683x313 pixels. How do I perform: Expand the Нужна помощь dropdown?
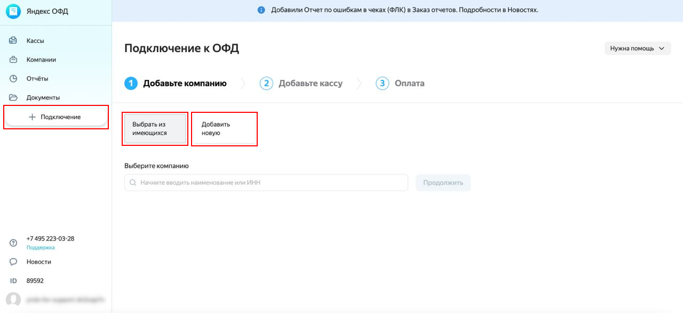tap(637, 48)
